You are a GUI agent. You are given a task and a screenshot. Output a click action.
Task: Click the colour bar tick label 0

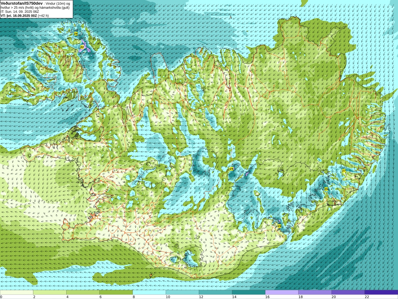pos(1,297)
